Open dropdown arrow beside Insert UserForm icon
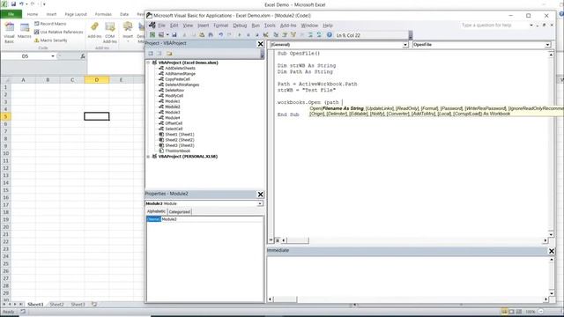The image size is (564, 317). (x=167, y=35)
